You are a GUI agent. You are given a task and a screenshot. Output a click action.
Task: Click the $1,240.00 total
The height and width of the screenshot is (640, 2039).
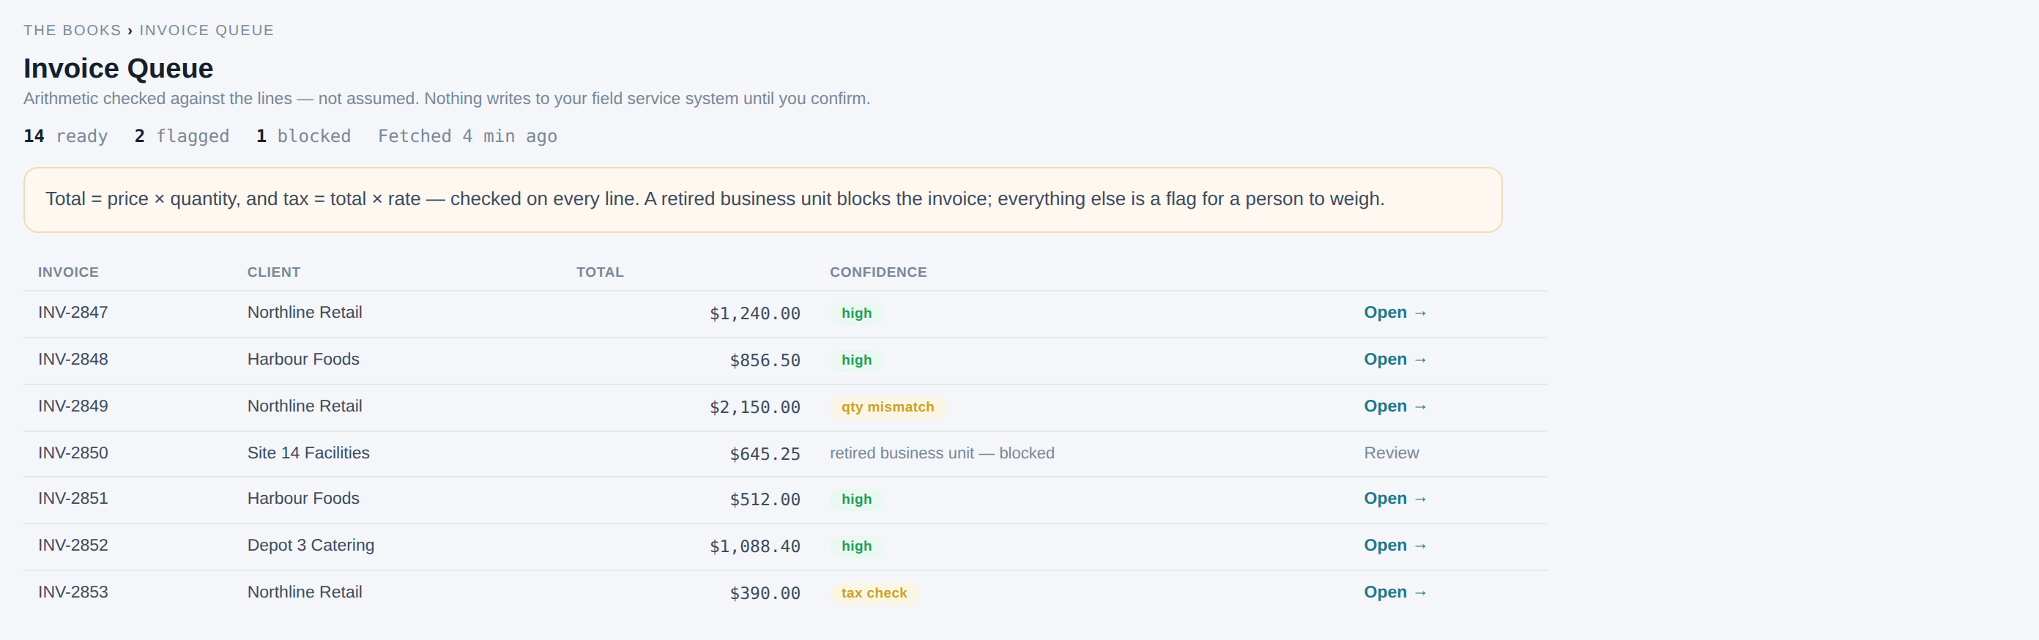click(755, 314)
